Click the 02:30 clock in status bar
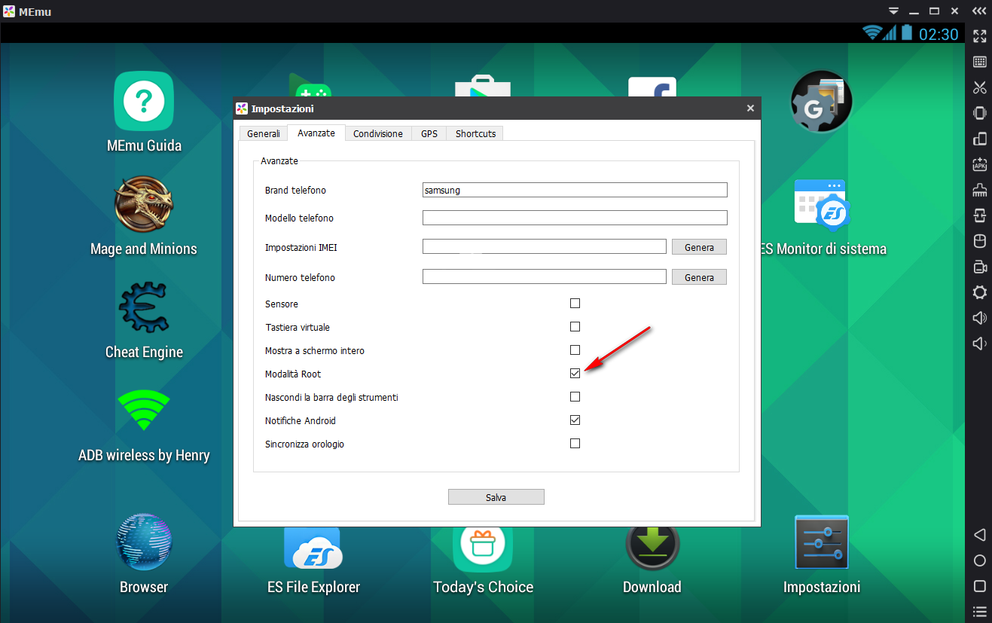992x623 pixels. click(939, 34)
